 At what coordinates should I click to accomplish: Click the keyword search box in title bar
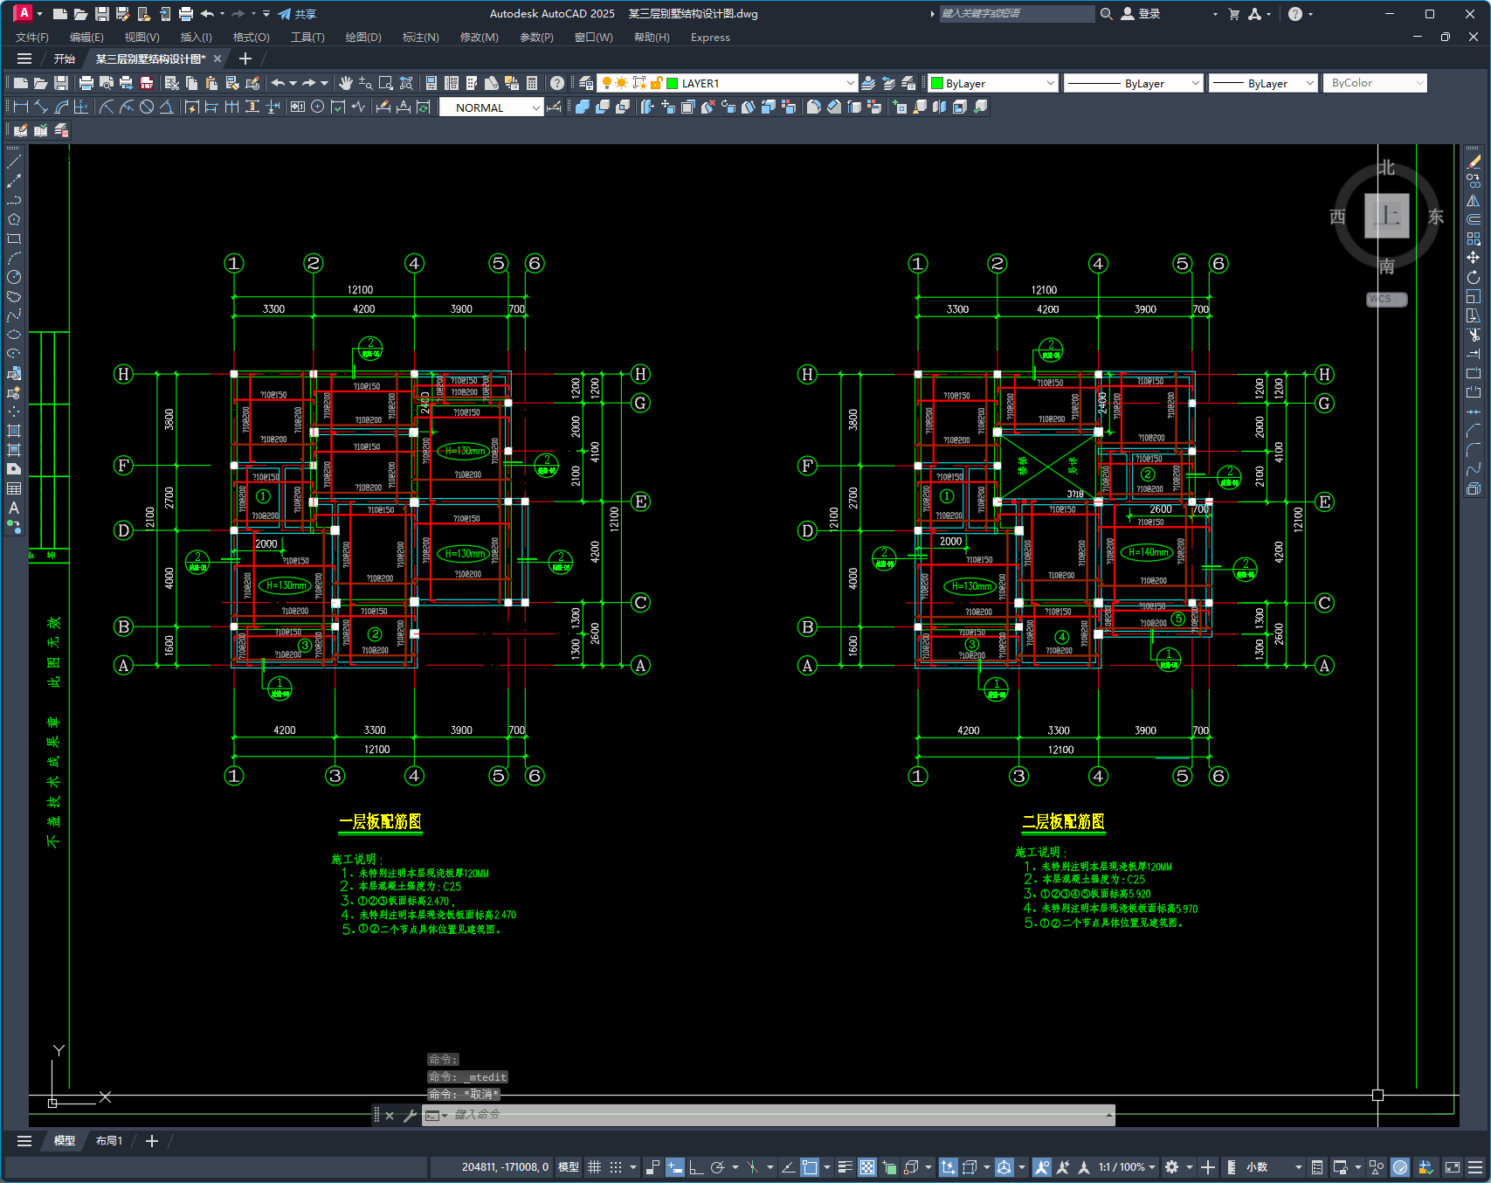1016,14
